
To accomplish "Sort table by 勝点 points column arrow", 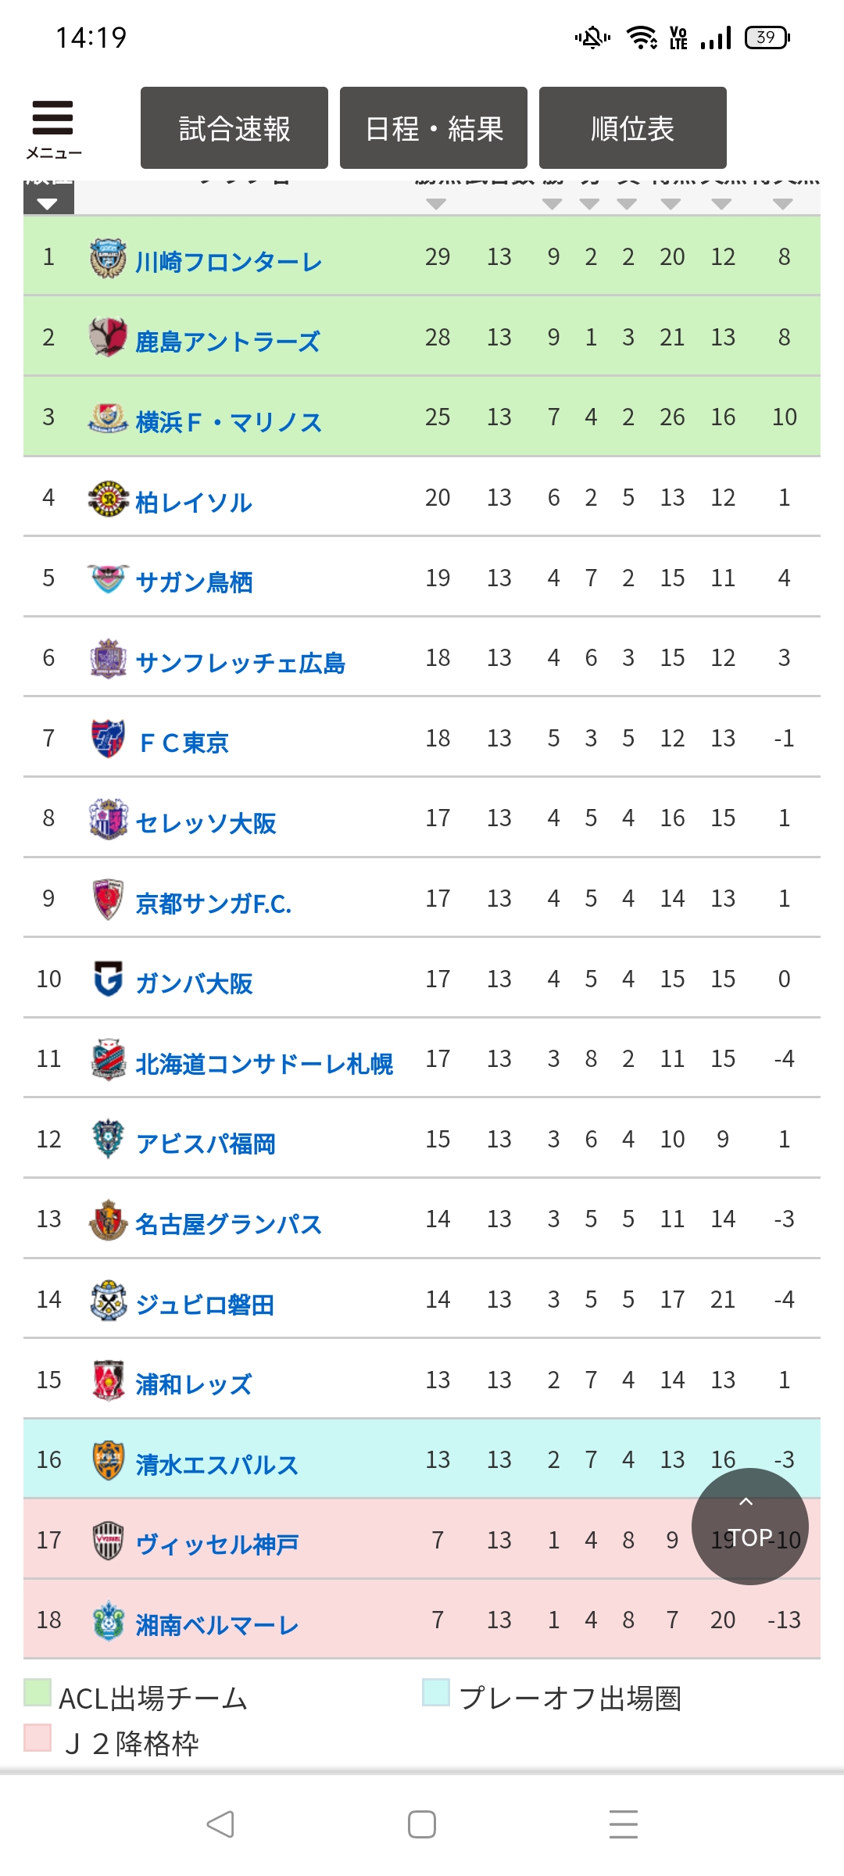I will [x=436, y=203].
